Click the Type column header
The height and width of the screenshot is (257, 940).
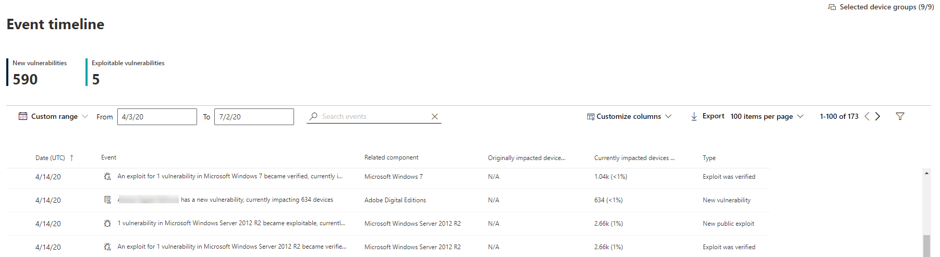point(709,158)
